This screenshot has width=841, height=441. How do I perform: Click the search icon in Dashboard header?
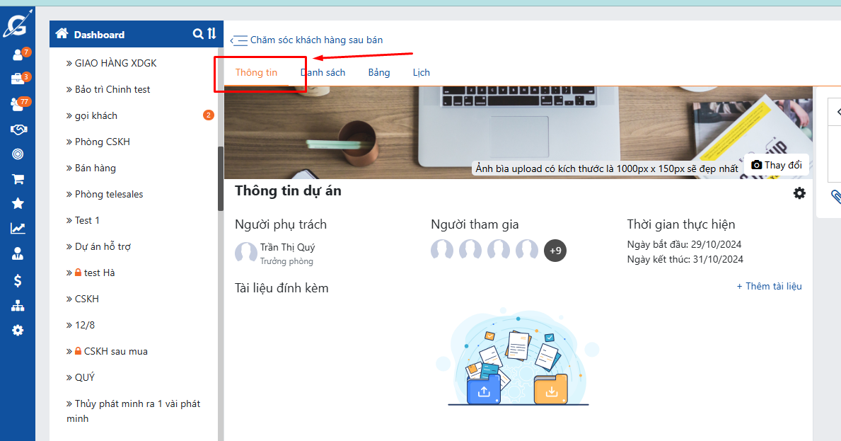(x=198, y=34)
